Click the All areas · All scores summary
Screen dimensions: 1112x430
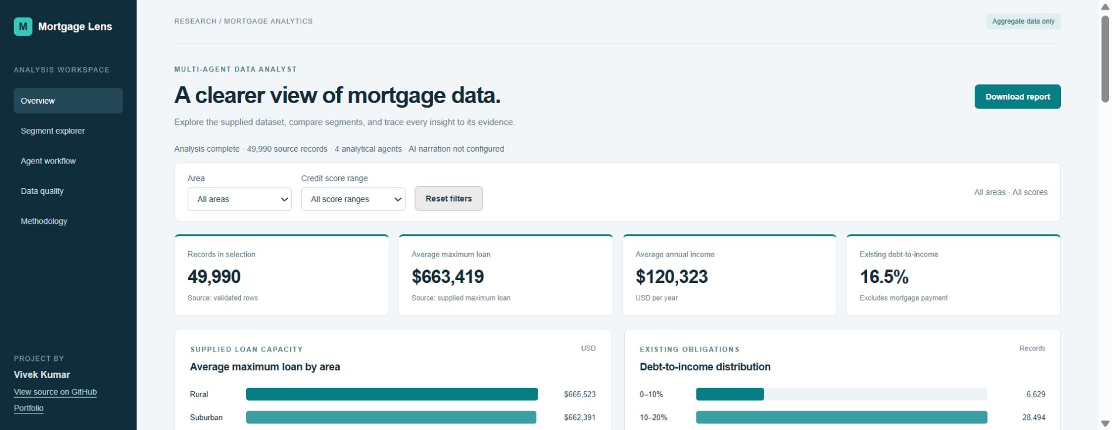click(1011, 192)
